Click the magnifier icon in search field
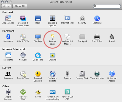 [95, 6]
